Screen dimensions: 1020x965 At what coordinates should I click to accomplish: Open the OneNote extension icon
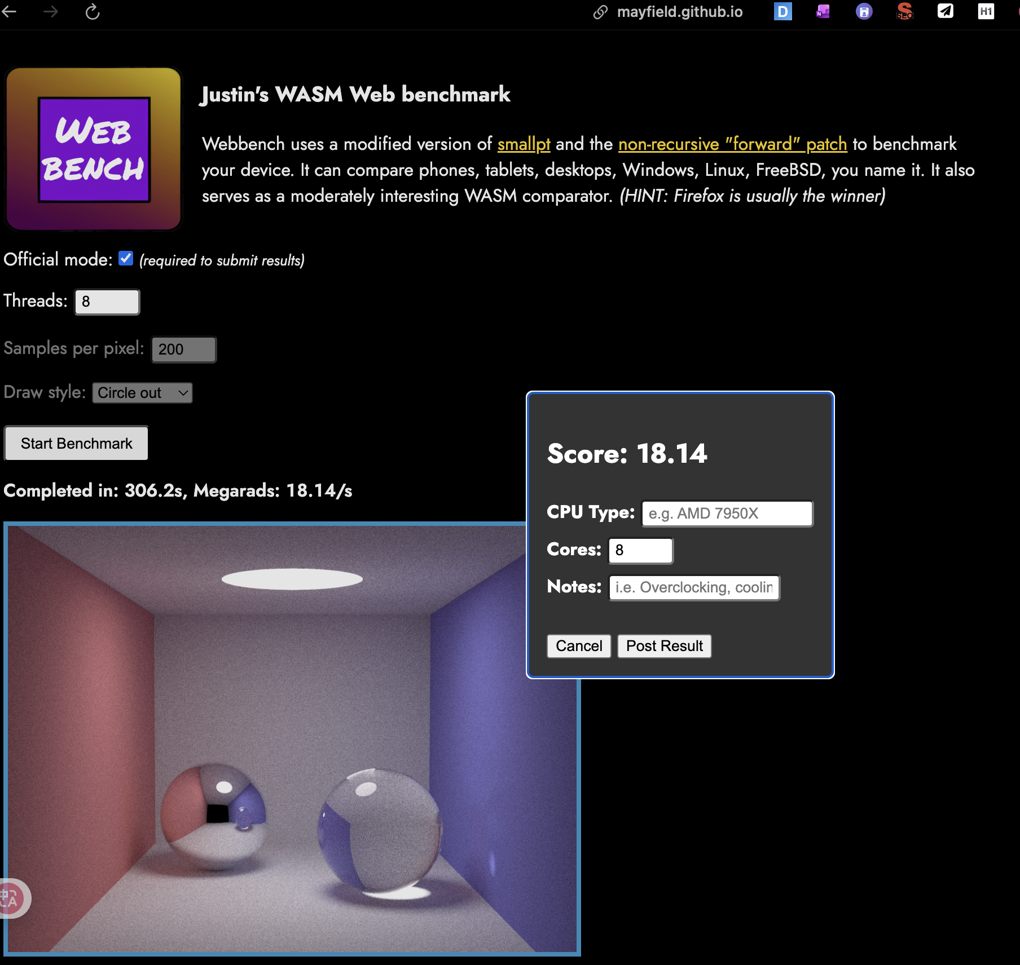(x=823, y=11)
